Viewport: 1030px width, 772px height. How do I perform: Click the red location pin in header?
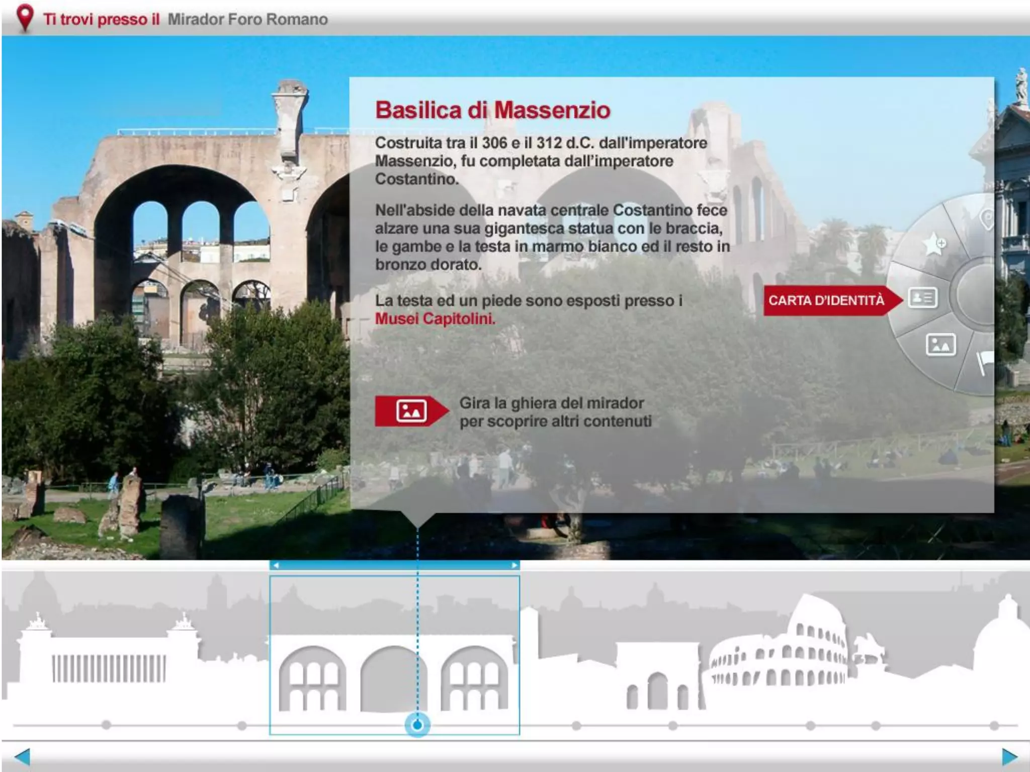coord(25,18)
